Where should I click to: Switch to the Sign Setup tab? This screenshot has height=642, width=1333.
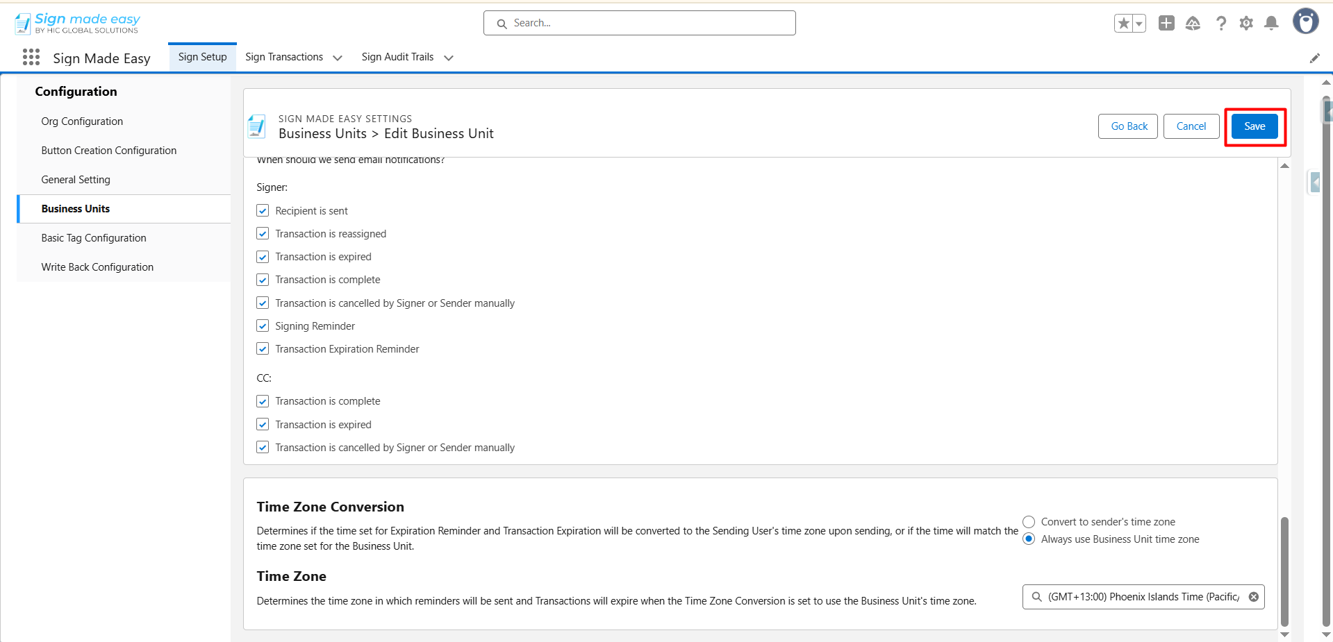tap(202, 57)
